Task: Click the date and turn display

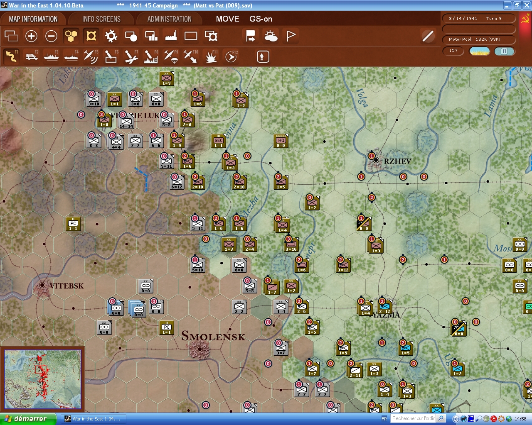Action: pyautogui.click(x=479, y=19)
